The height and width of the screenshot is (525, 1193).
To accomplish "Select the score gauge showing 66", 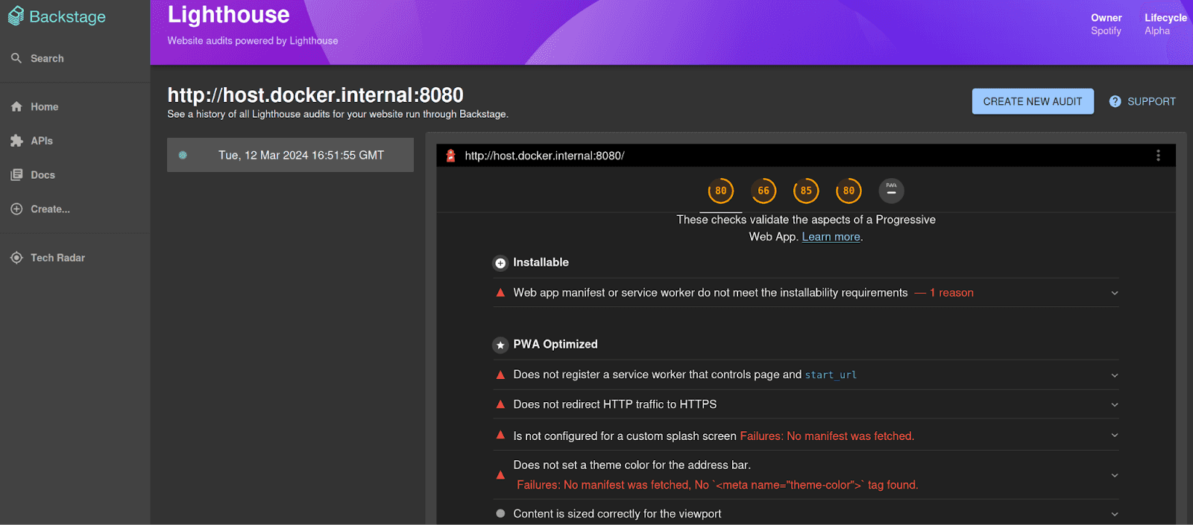I will pos(764,191).
